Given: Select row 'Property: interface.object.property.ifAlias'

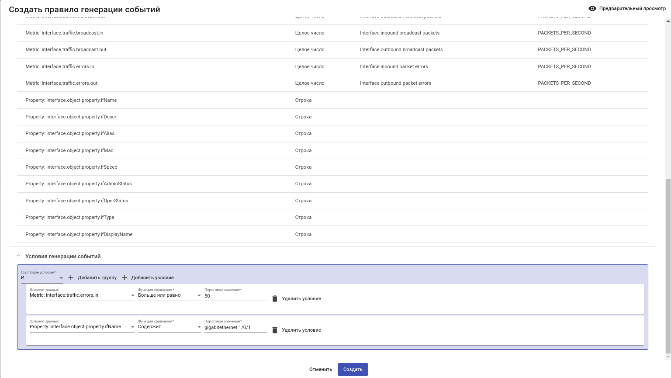Looking at the screenshot, I should pos(70,133).
